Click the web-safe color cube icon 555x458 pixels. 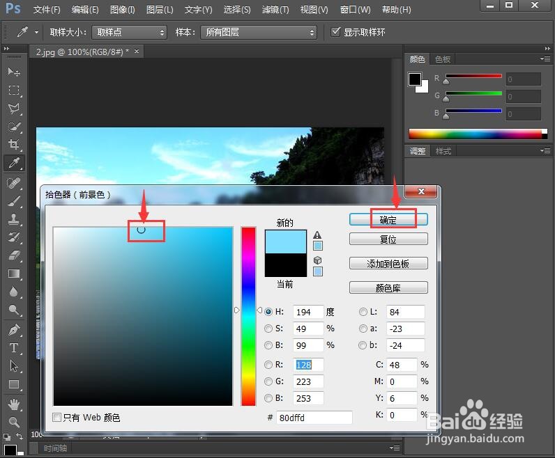point(317,260)
